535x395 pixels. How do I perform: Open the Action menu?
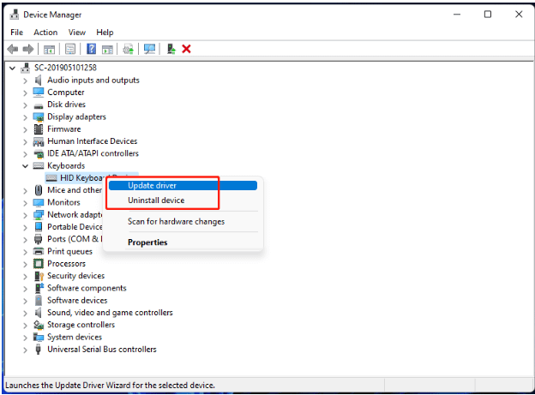[x=45, y=33]
